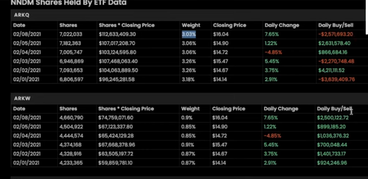The height and width of the screenshot is (179, 368).
Task: Click the ARKW 02/01/2021 date cell
Action: [26, 163]
